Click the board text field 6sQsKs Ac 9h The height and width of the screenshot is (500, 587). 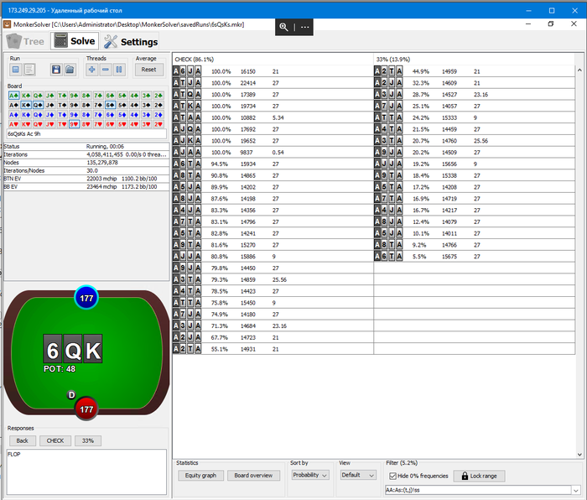(x=86, y=133)
